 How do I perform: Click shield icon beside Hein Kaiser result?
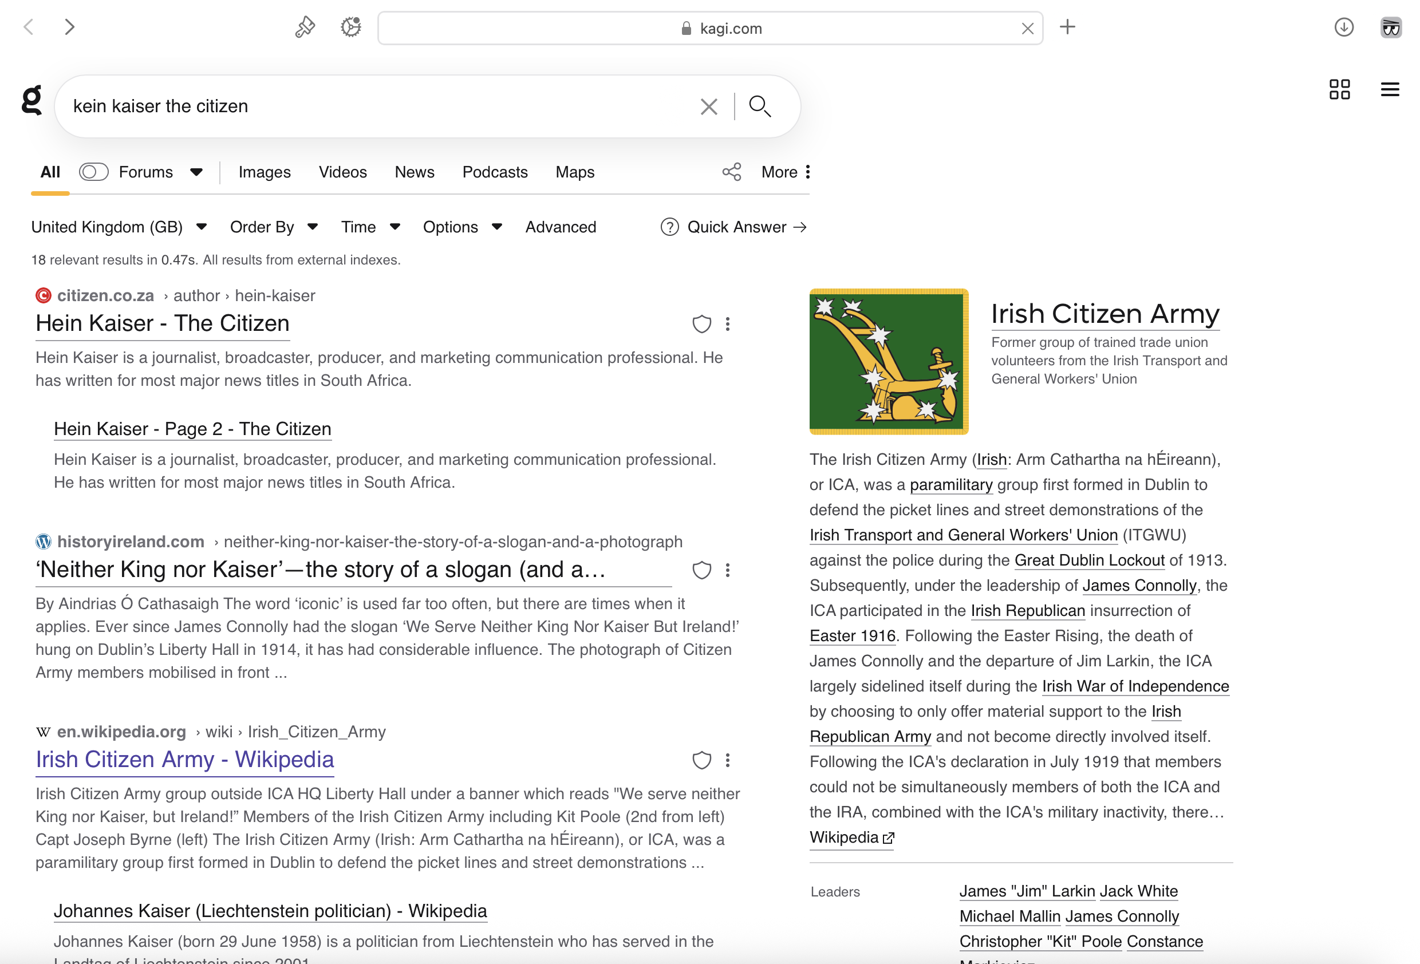tap(701, 324)
